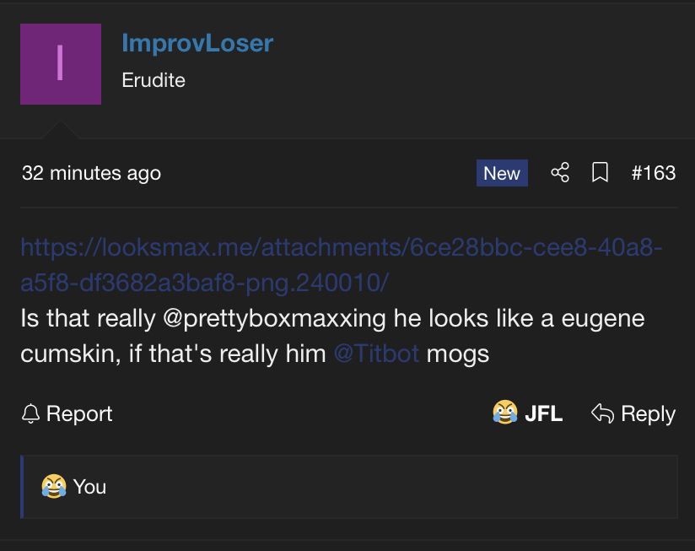This screenshot has width=695, height=551.
Task: Click the laughing emoji in the reactions bar
Action: click(x=53, y=486)
